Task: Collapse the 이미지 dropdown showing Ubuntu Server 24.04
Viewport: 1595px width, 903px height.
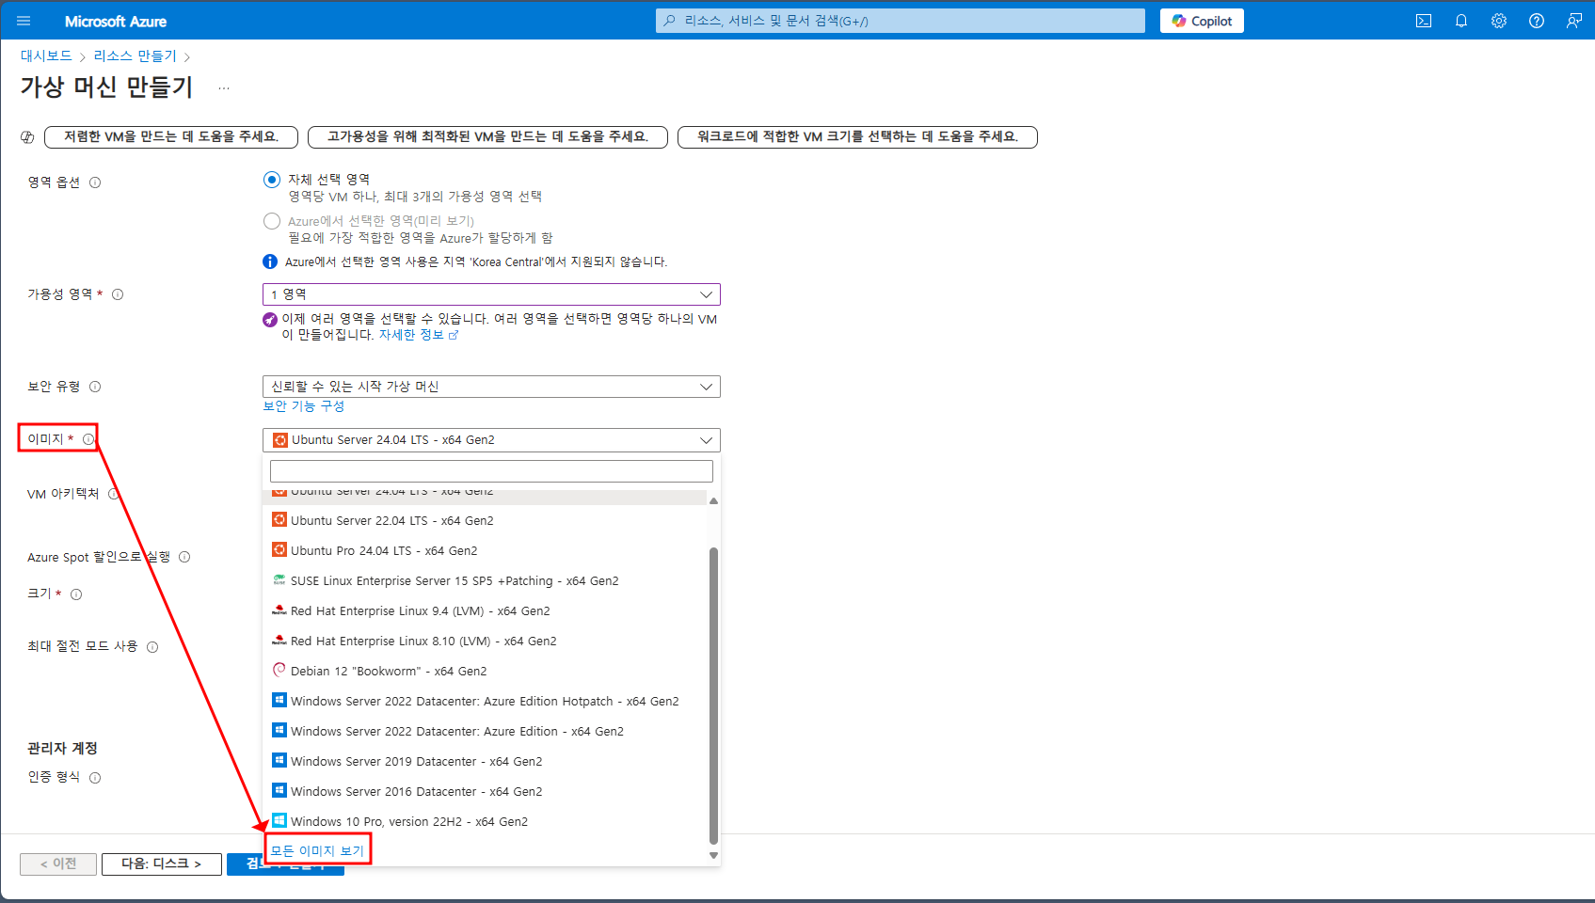Action: tap(491, 440)
